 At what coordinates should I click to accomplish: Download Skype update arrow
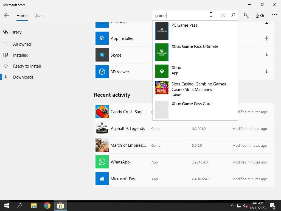pos(267,55)
